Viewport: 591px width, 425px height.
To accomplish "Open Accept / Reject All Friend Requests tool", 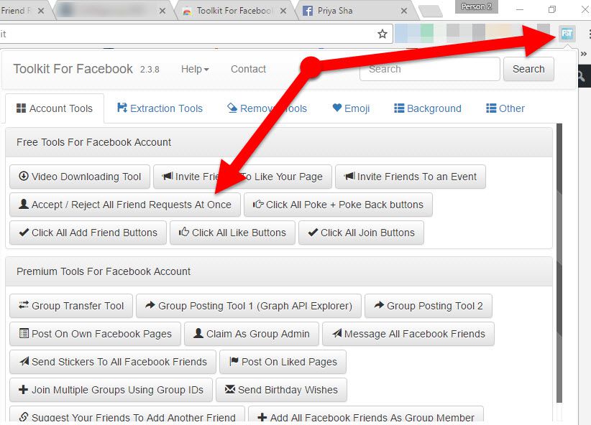I will (125, 205).
